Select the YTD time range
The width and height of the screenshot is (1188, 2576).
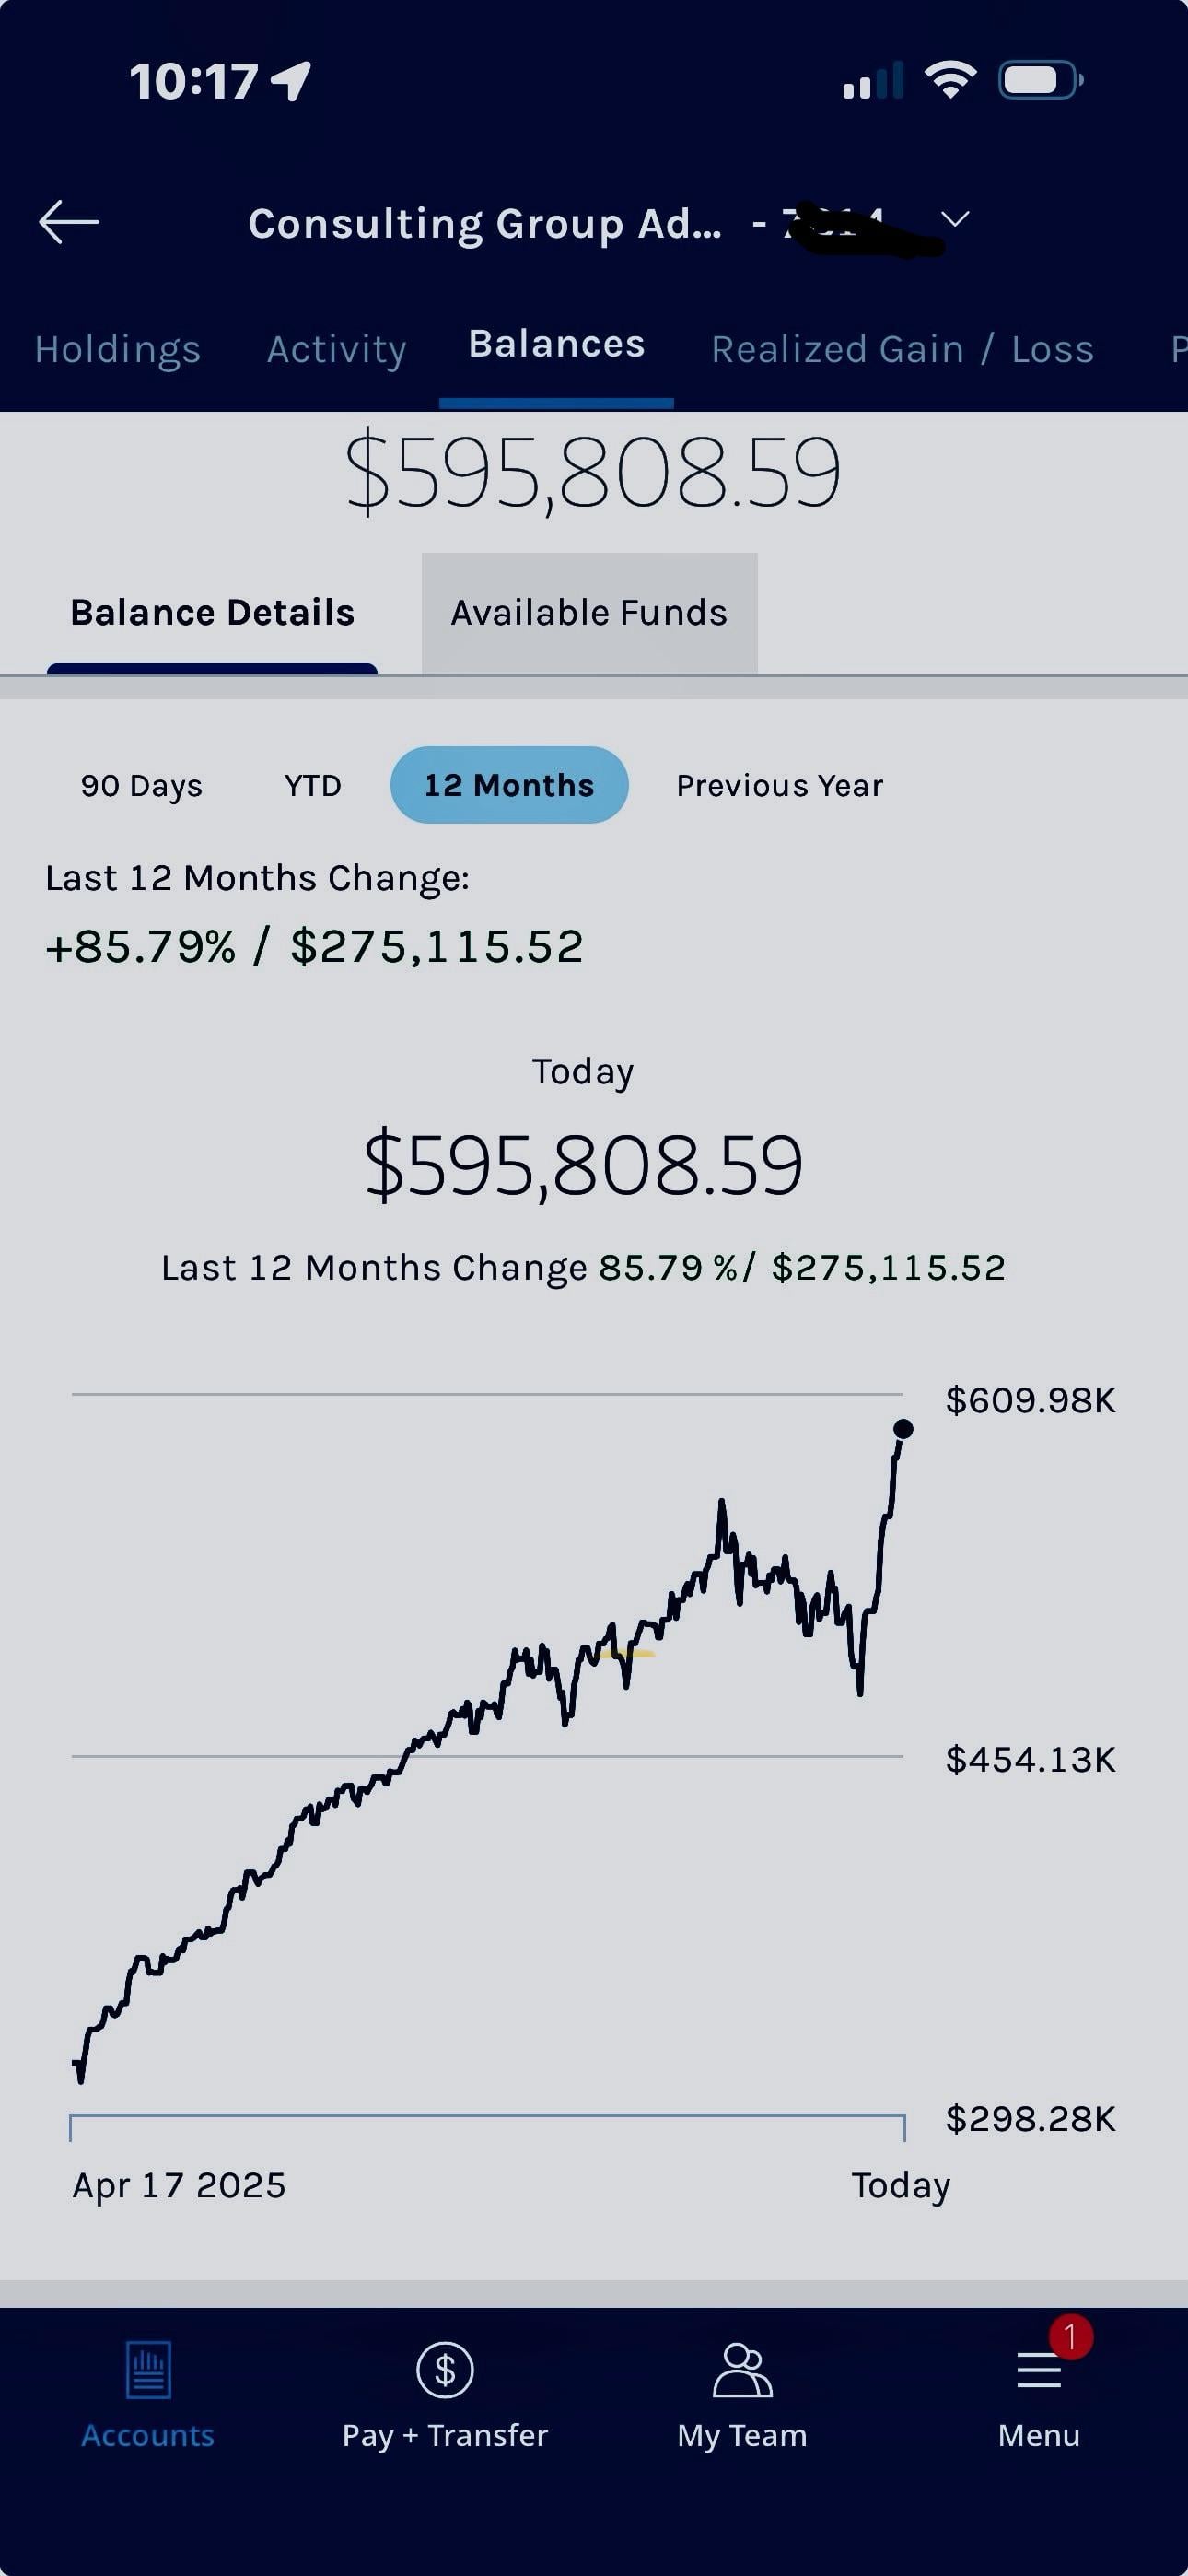(x=313, y=786)
